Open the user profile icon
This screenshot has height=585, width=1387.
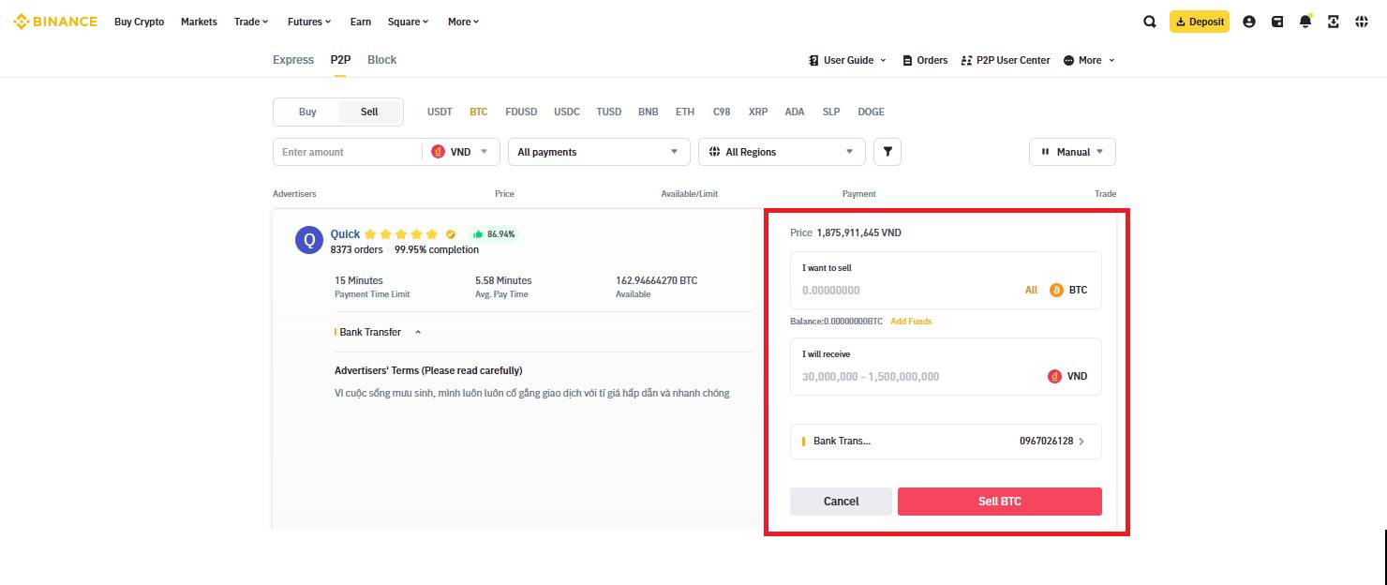click(x=1249, y=22)
